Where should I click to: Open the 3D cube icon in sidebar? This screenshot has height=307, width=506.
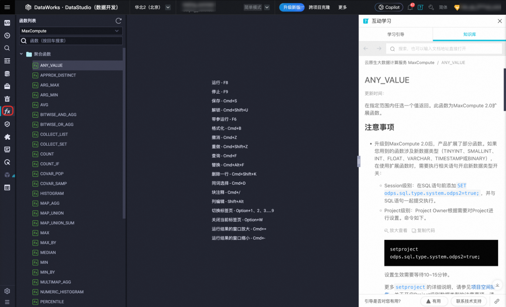[7, 175]
